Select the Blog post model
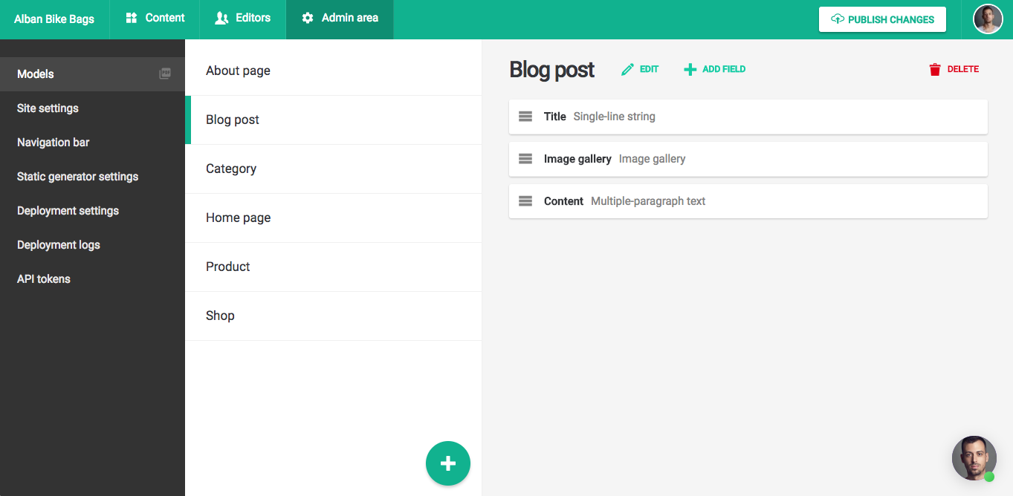This screenshot has height=496, width=1013. point(333,120)
